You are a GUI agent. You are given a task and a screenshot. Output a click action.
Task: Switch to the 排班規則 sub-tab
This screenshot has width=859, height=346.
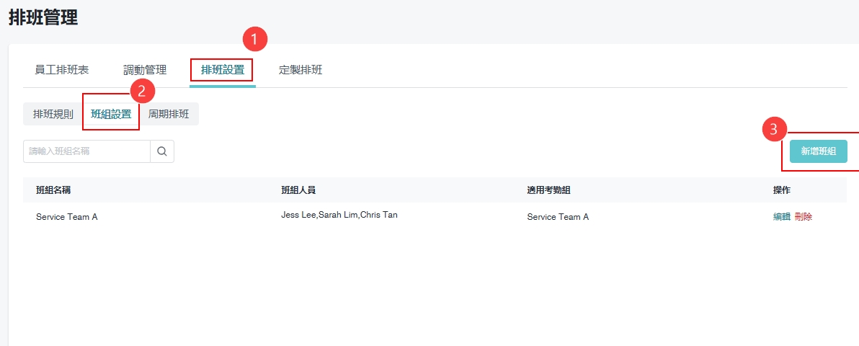(x=53, y=114)
